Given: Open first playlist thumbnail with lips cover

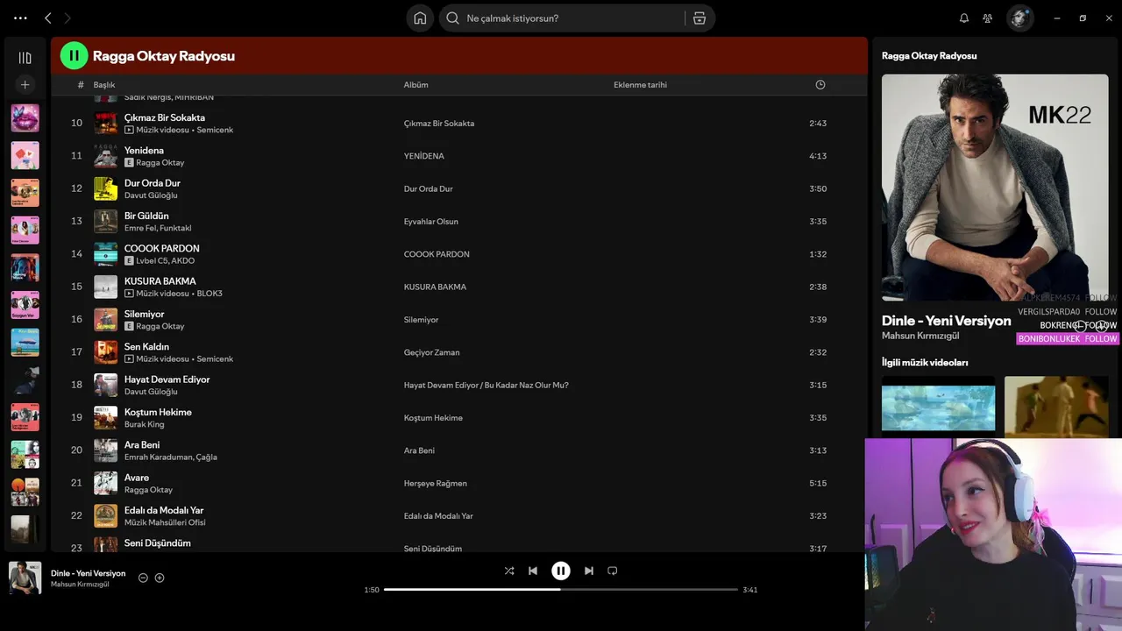Looking at the screenshot, I should click(25, 117).
